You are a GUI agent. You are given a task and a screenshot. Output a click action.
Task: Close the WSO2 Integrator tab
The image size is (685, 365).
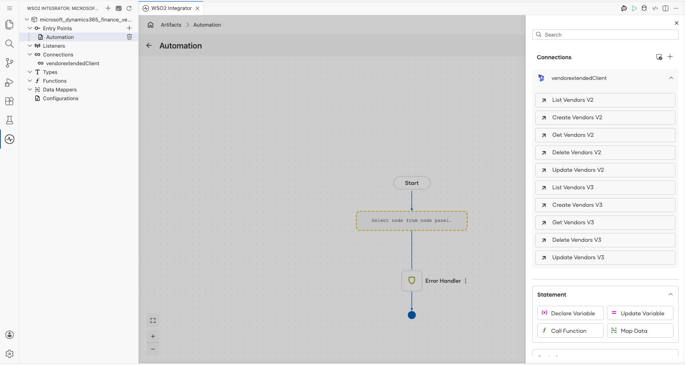(x=198, y=8)
